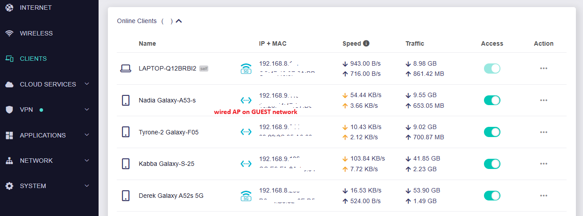This screenshot has height=216, width=583.
Task: Click the 5G Wi-Fi icon for LAPTOP-Q12BRBI2
Action: coord(246,68)
